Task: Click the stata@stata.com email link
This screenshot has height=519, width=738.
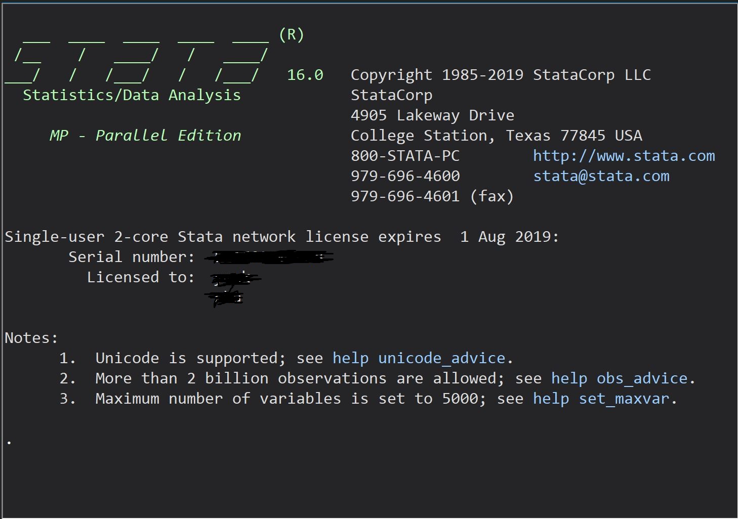Action: point(601,176)
